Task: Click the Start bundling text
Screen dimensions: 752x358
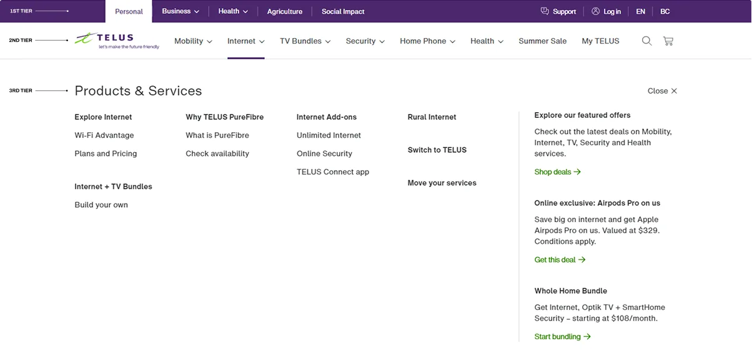Action: click(x=558, y=337)
